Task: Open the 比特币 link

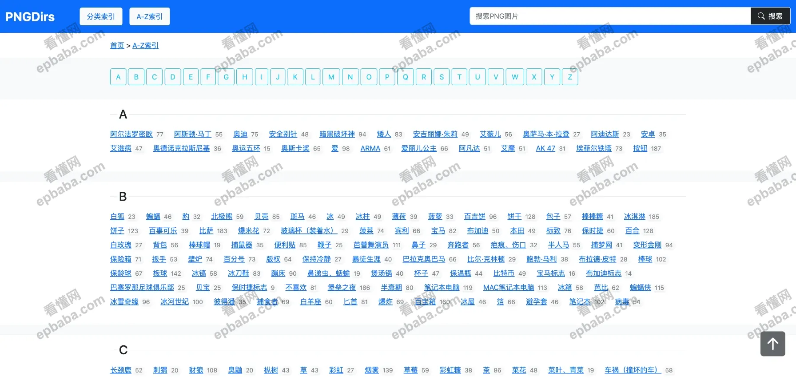Action: (x=504, y=273)
